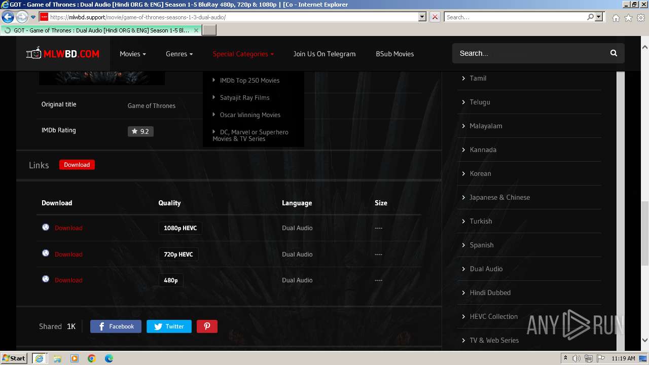Open the Korean category link
The height and width of the screenshot is (365, 649).
(480, 173)
